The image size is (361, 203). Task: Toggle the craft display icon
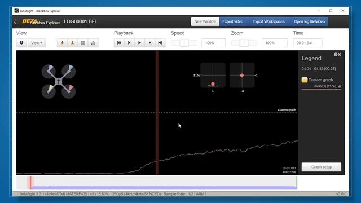click(x=62, y=43)
